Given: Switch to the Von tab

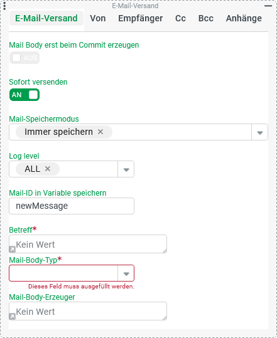Looking at the screenshot, I should [98, 18].
